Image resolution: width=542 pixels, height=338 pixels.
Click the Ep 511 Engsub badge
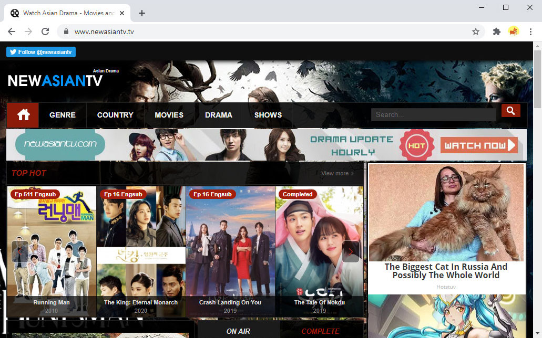[x=35, y=194]
